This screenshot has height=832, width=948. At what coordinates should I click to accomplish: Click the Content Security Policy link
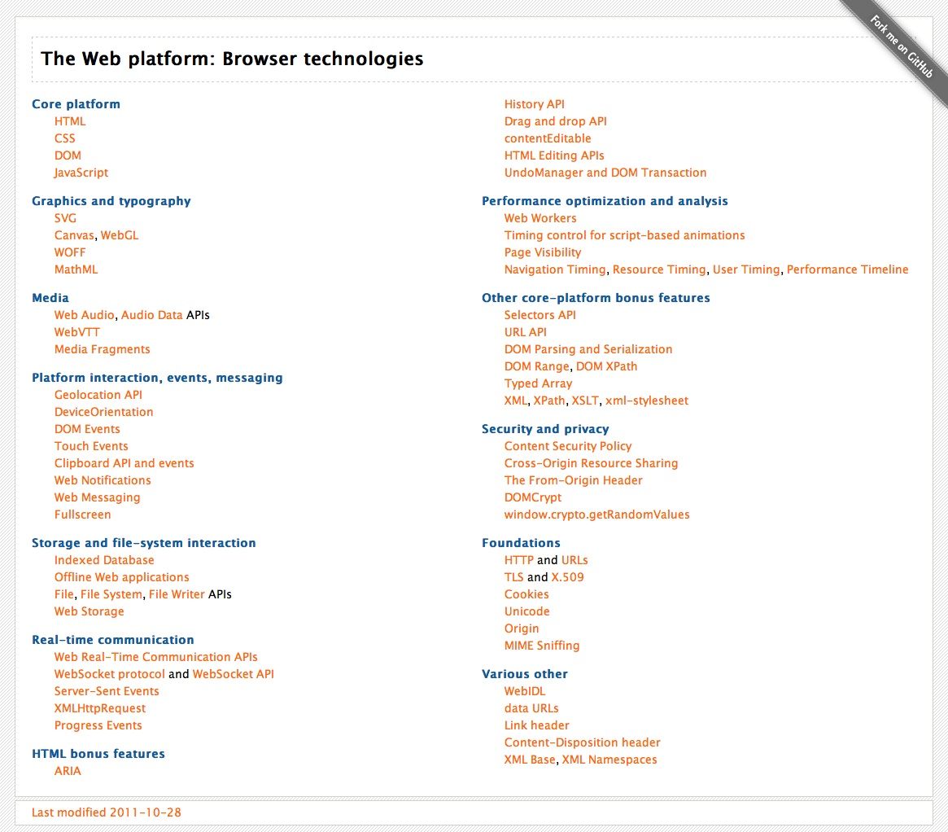point(567,445)
